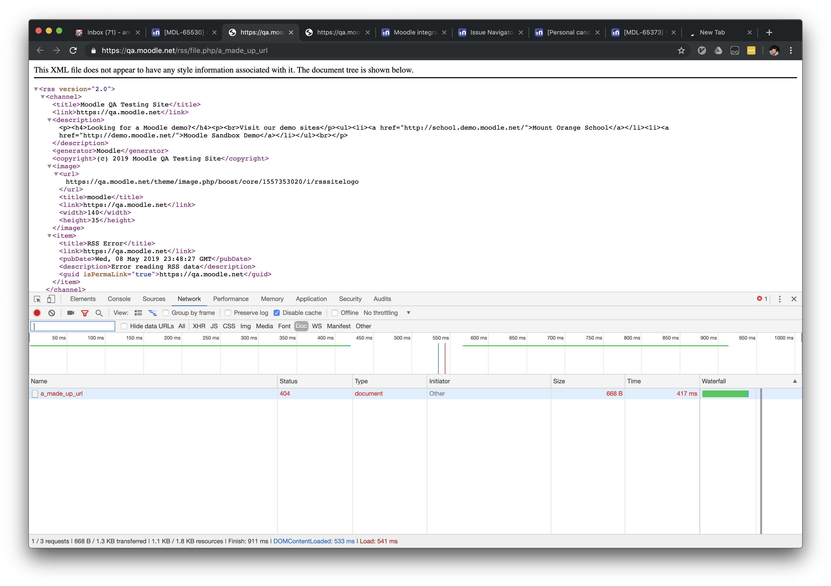Open network search with the magnifier icon
Viewport: 831px width, 586px height.
[99, 313]
